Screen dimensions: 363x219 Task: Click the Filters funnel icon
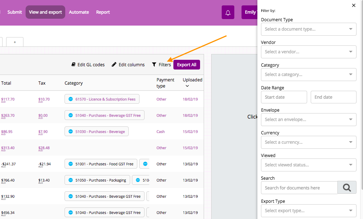click(154, 64)
